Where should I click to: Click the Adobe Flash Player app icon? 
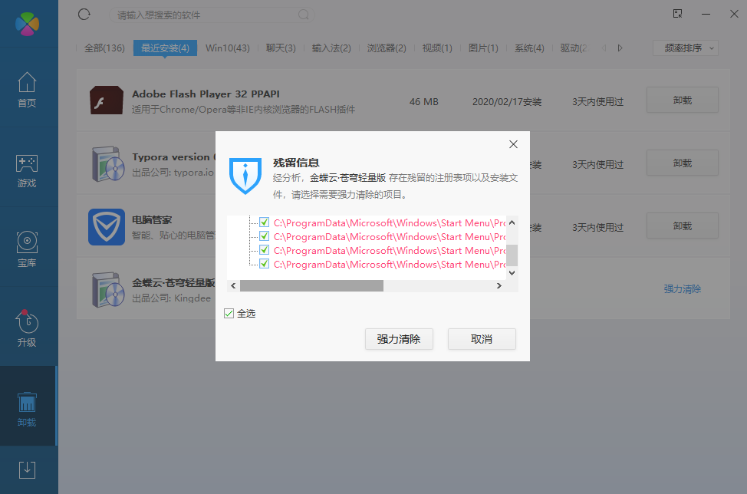(107, 100)
